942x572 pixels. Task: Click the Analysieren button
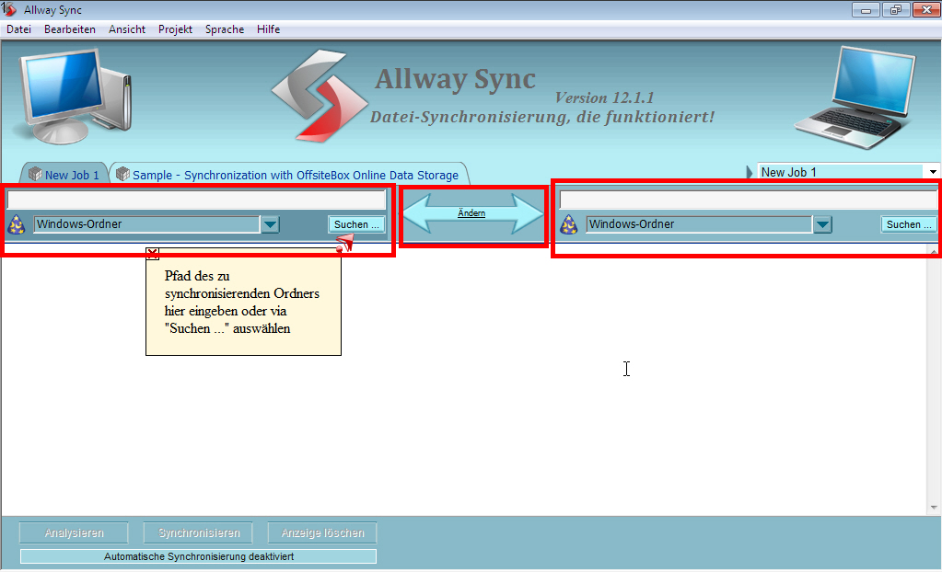click(x=74, y=533)
